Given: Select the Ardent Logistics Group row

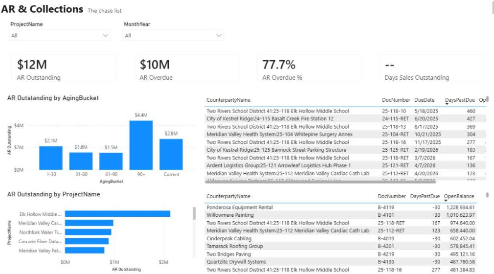Looking at the screenshot, I should pyautogui.click(x=345, y=165).
